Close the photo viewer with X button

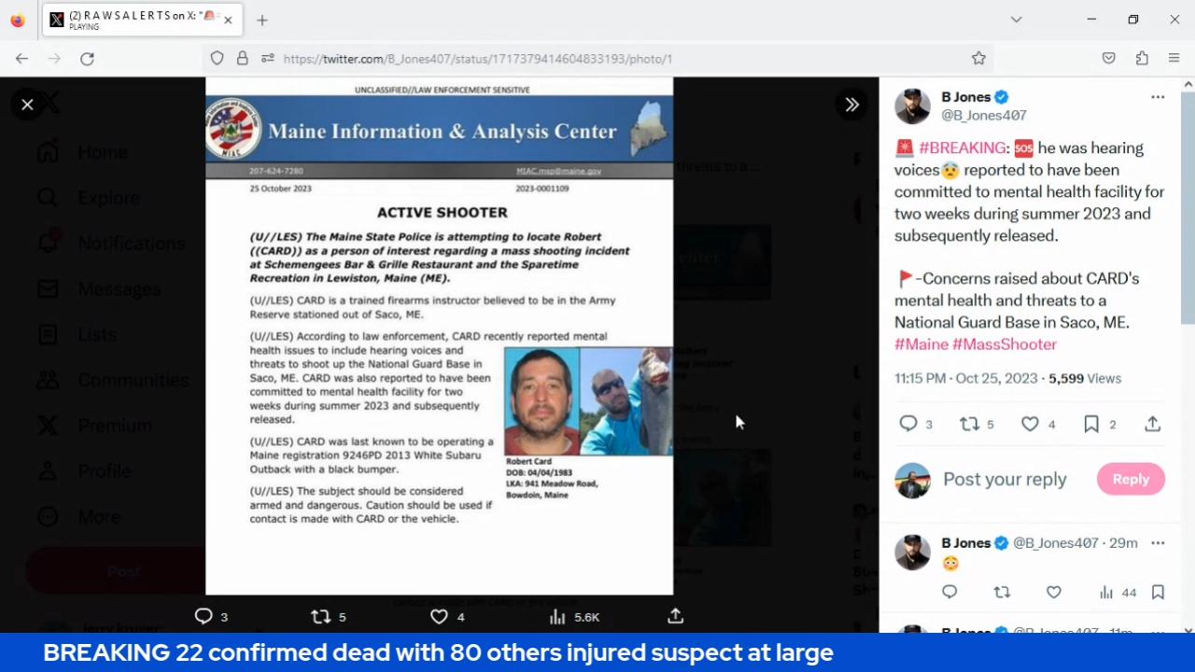27,105
